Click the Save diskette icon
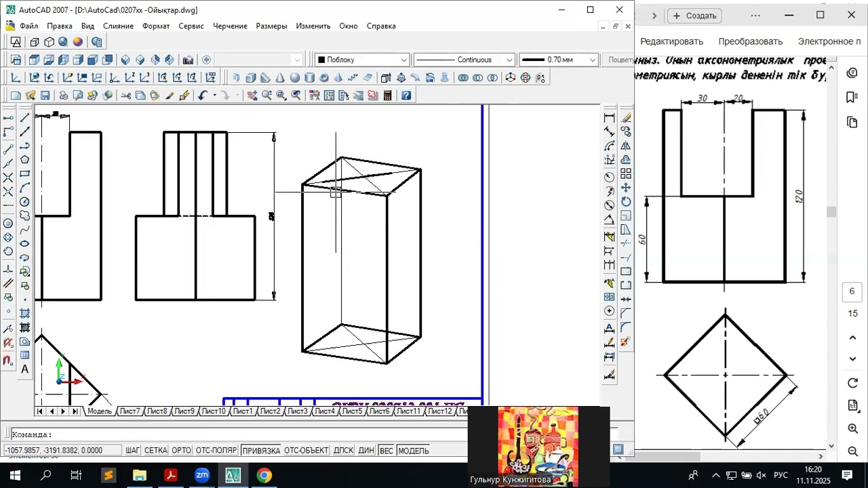The image size is (868, 488). pyautogui.click(x=45, y=96)
